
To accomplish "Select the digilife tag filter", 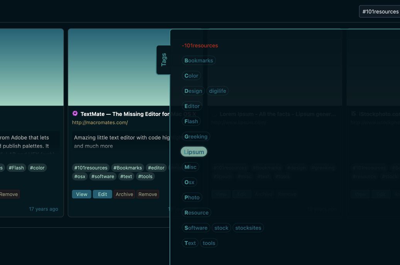I will click(217, 91).
